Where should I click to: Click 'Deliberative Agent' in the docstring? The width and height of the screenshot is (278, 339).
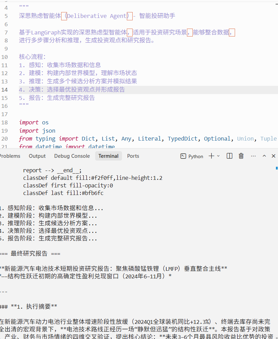coord(97,16)
